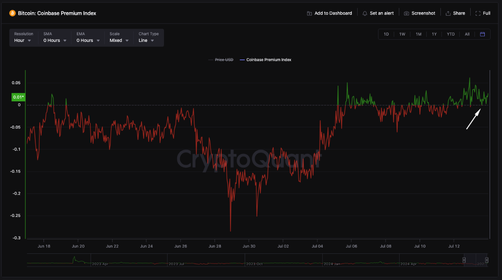Click the All time range button
The width and height of the screenshot is (502, 280).
pos(467,34)
